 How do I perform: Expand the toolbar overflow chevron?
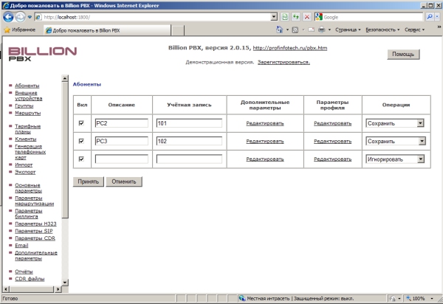tap(439, 27)
